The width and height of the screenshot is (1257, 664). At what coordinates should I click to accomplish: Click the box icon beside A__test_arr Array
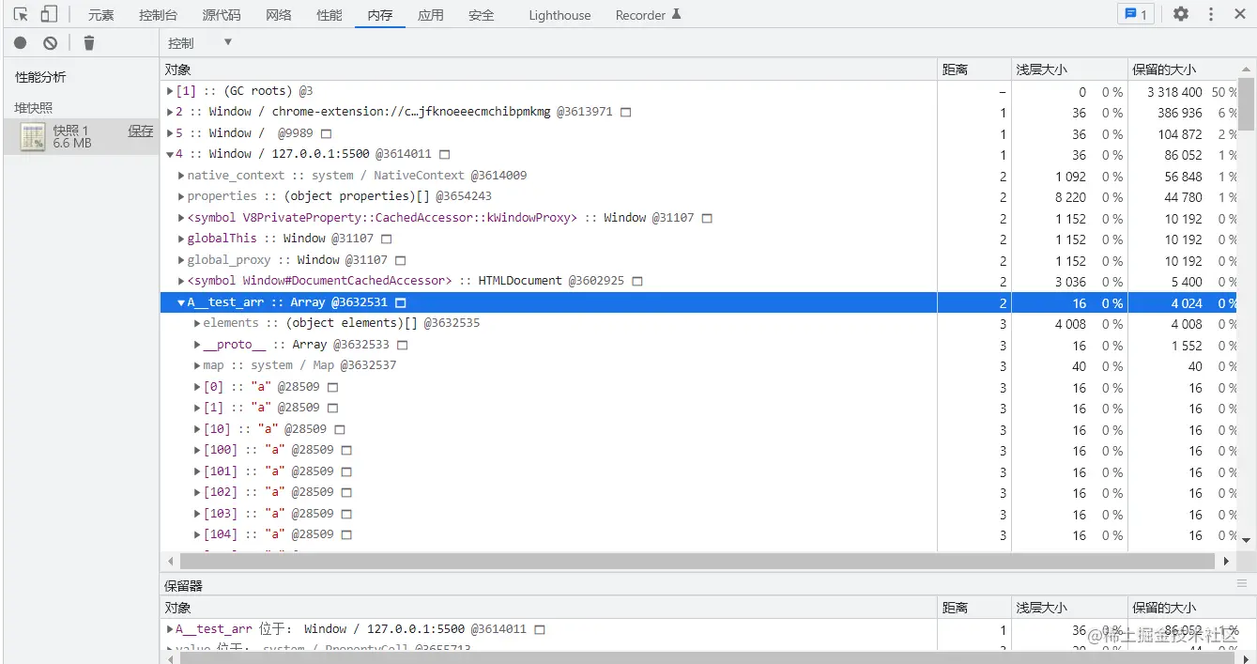tap(401, 302)
